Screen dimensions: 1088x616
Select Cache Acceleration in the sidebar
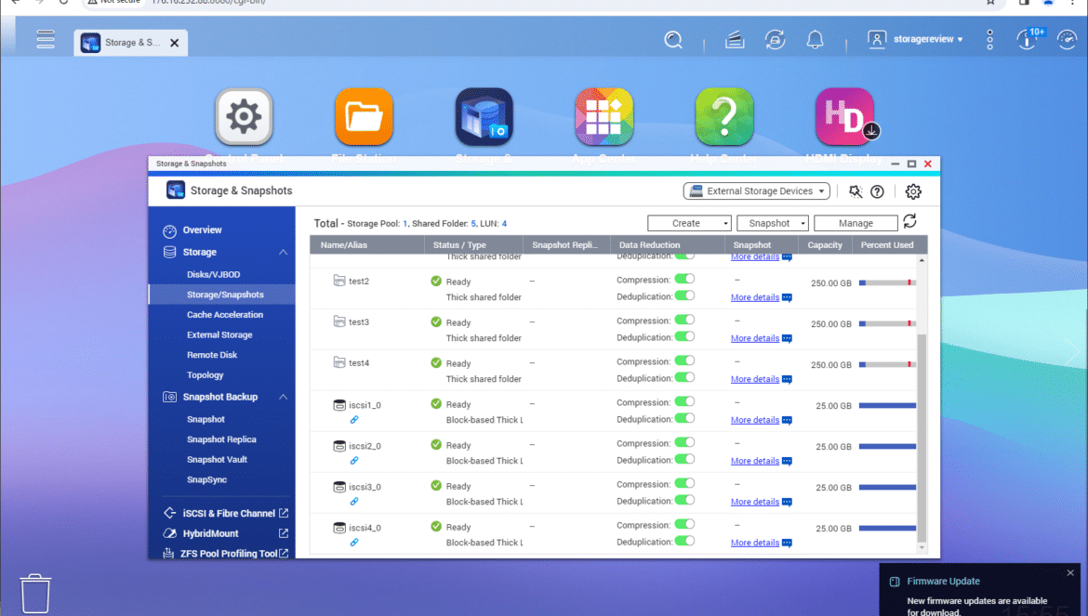(225, 315)
